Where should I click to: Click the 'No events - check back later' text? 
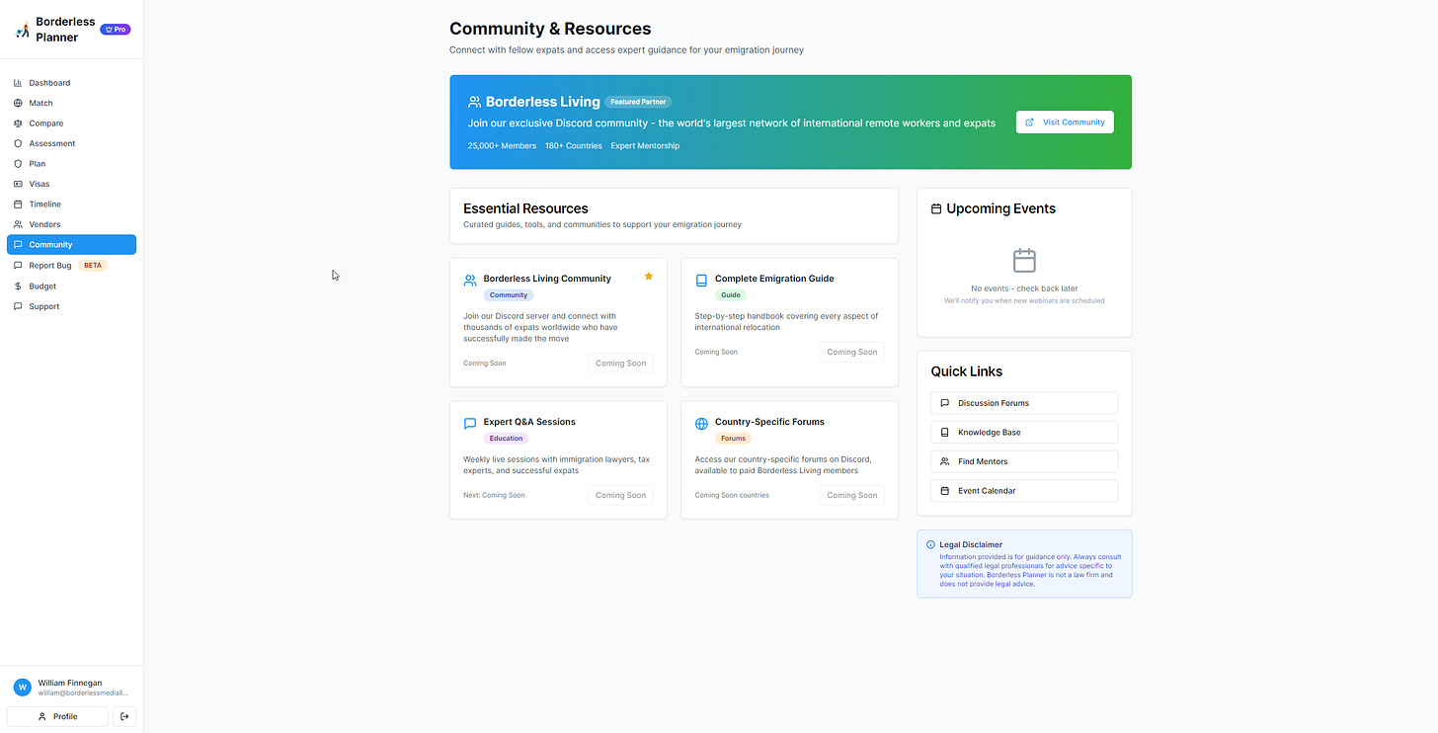click(1024, 288)
